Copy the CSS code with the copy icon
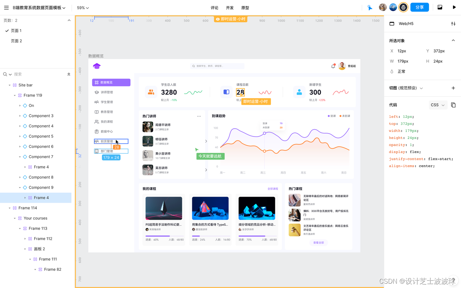 (x=453, y=105)
